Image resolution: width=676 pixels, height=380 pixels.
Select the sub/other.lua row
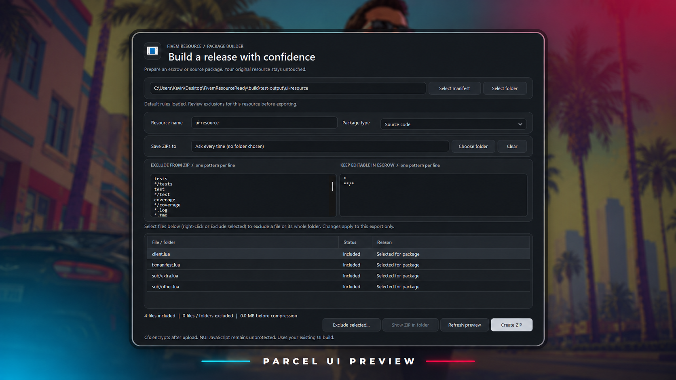click(338, 287)
